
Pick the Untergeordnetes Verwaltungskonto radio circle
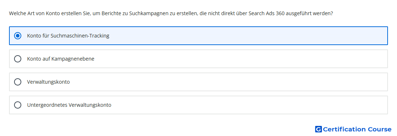[18, 105]
